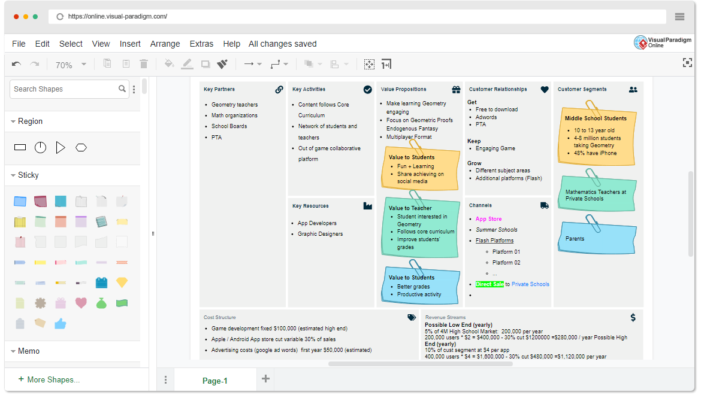Click the Key Partners link icon
701x398 pixels.
pos(279,89)
